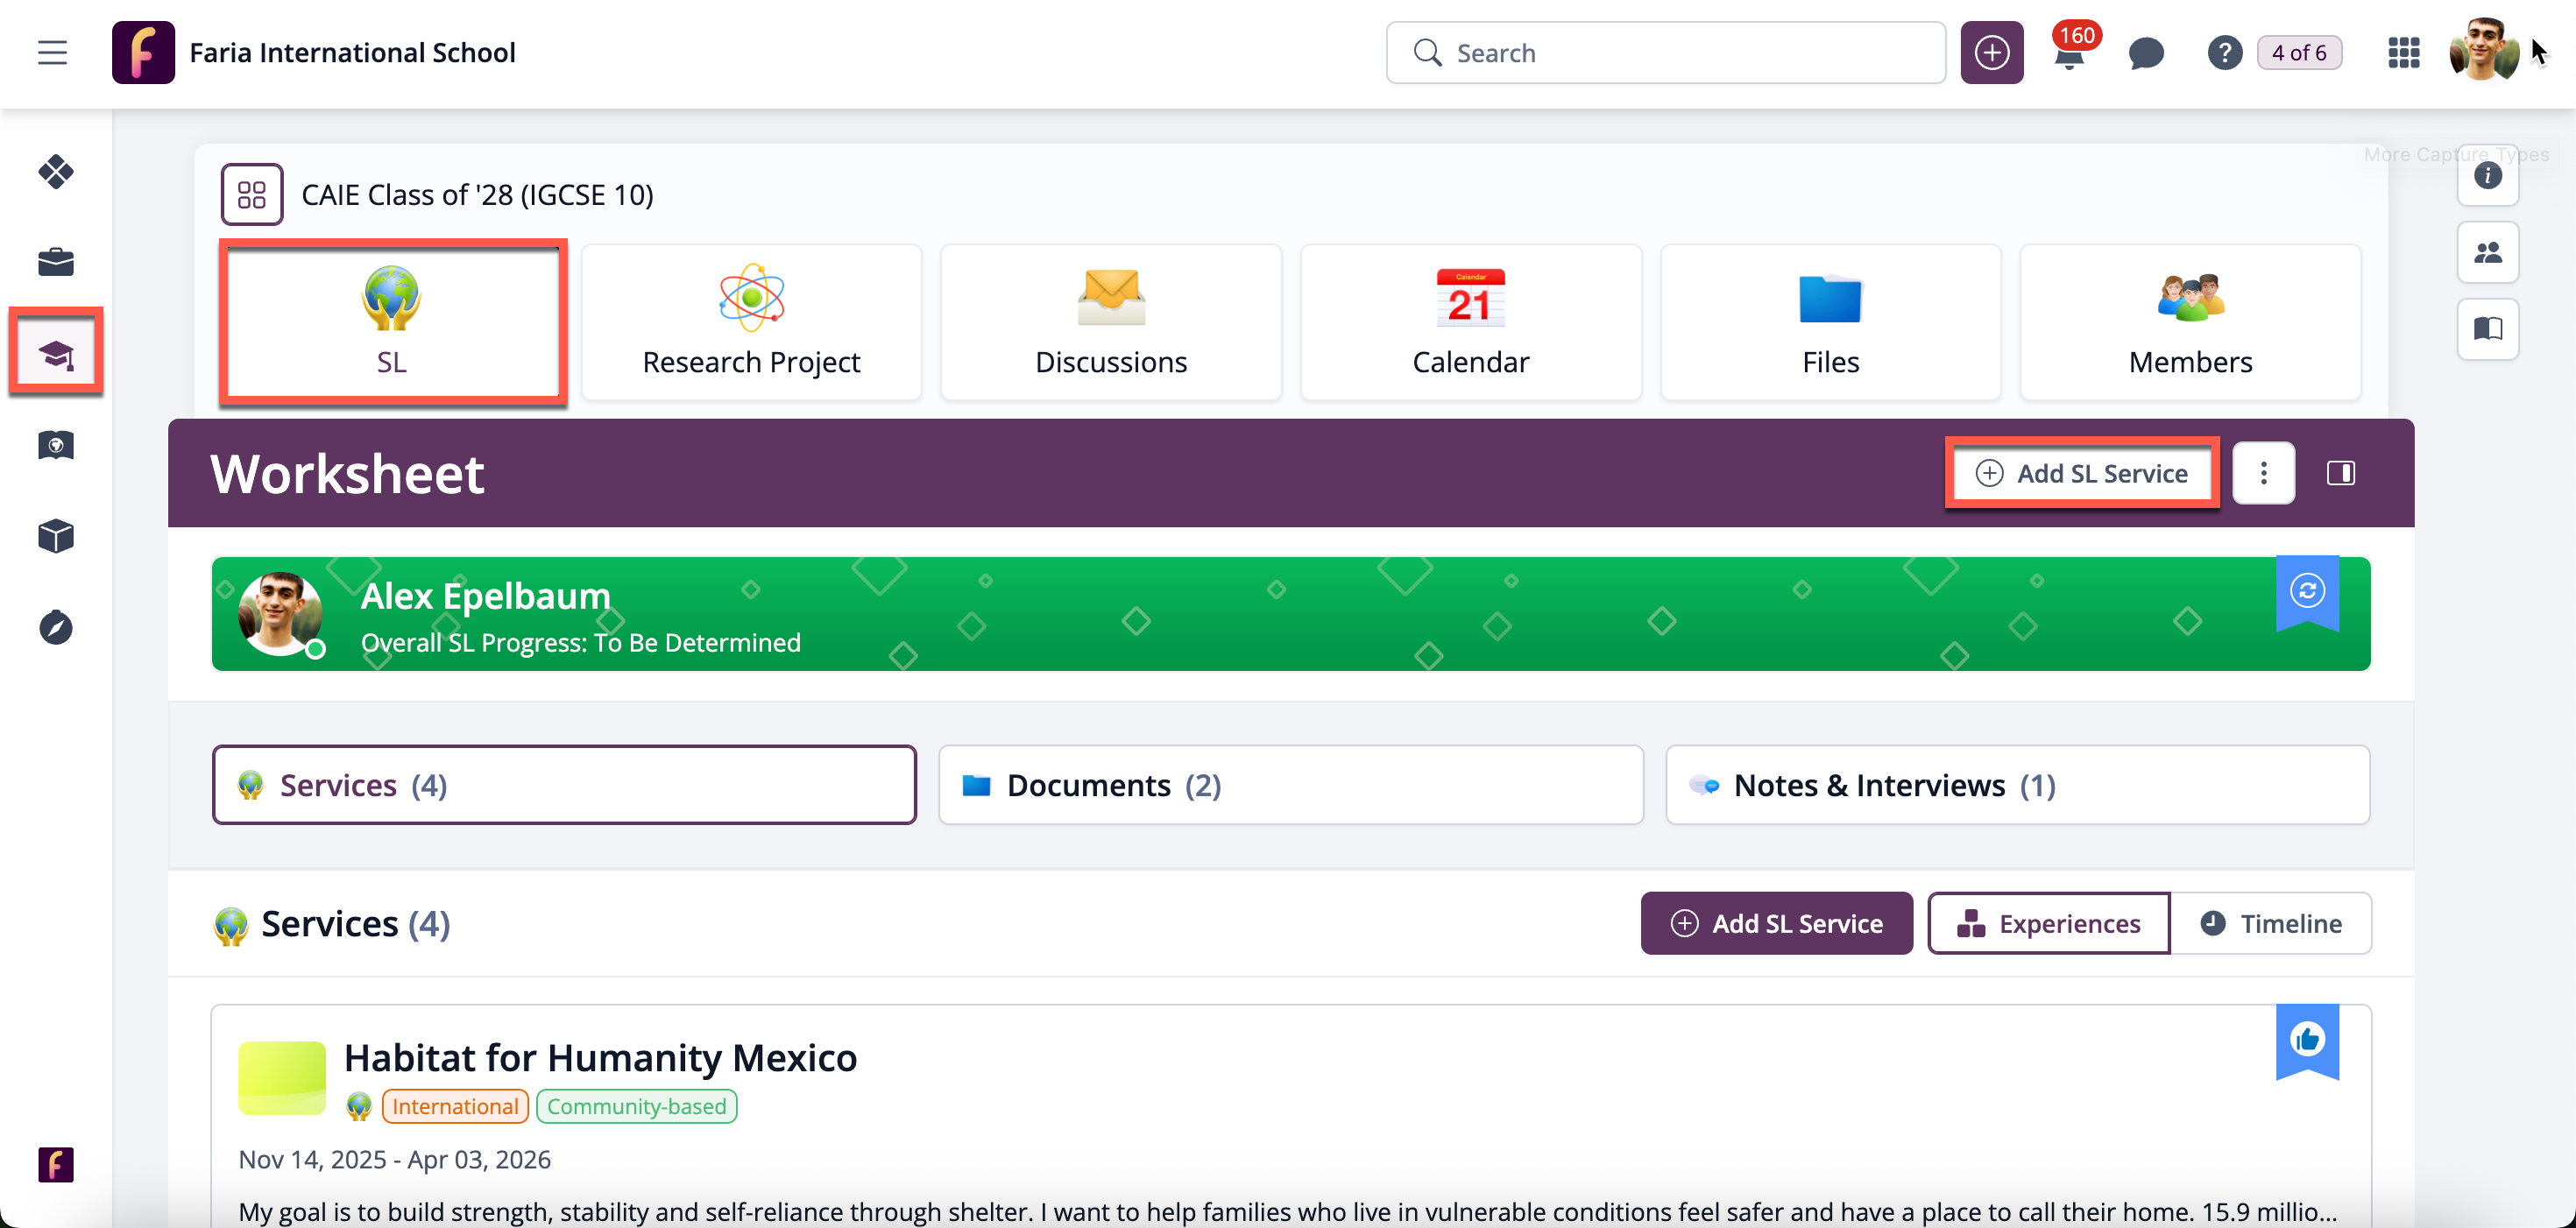The image size is (2576, 1228).
Task: Open the compass icon in sidebar
Action: pos(56,628)
